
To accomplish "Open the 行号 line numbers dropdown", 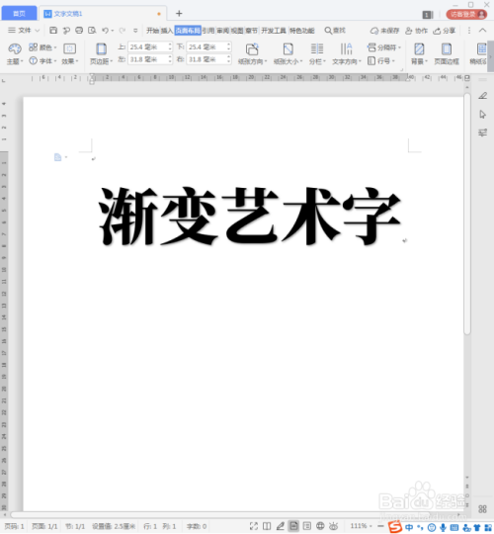I will 381,61.
